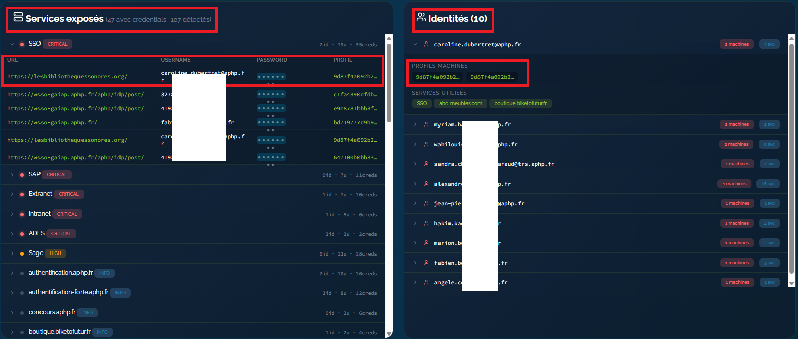Click the orange status dot next to Sage

(22, 253)
